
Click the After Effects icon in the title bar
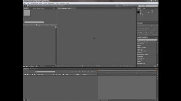point(24,1)
